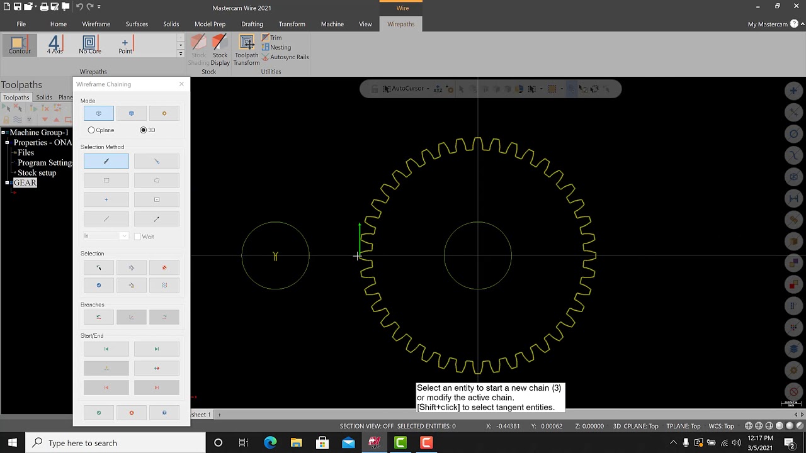
Task: Open chaining options gear button
Action: [164, 113]
